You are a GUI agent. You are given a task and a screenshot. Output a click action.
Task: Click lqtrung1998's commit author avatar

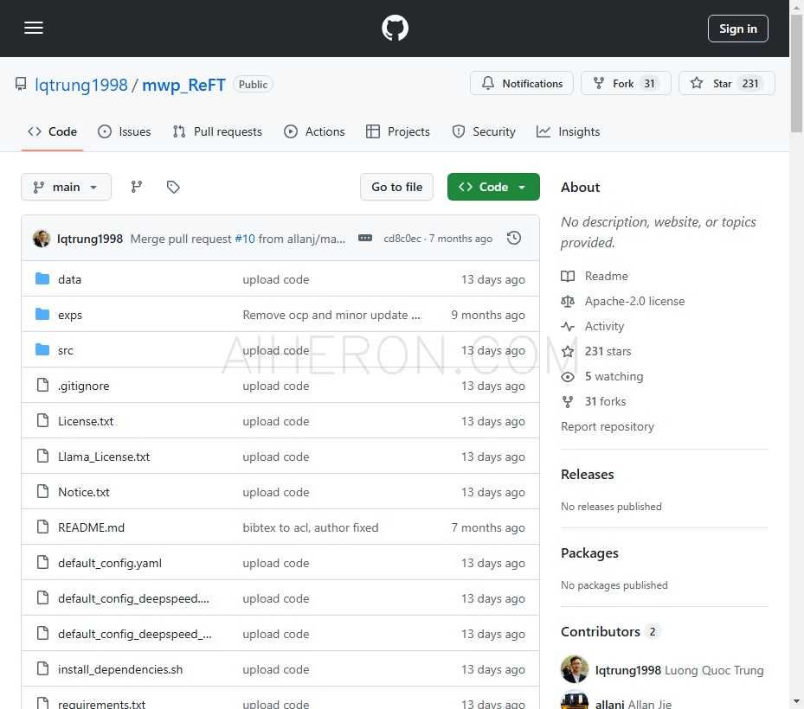tap(42, 239)
